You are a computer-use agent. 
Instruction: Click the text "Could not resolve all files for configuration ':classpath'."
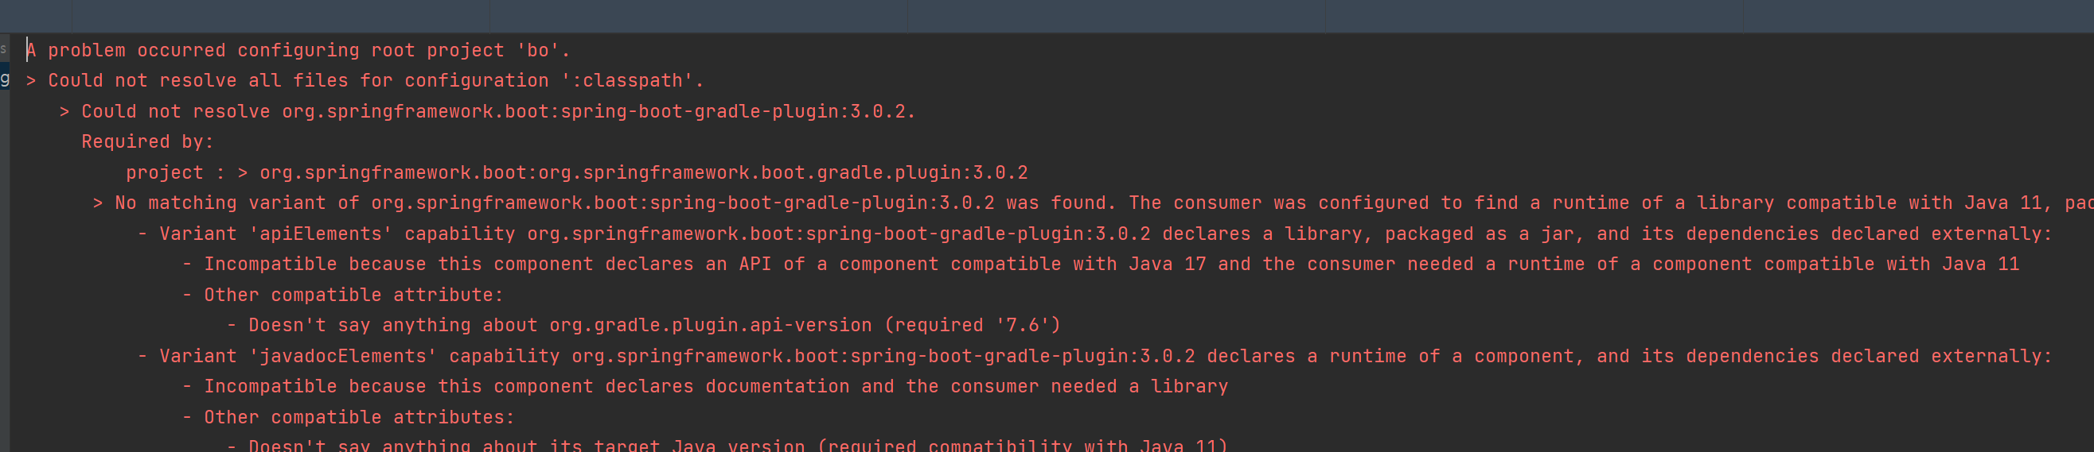pos(376,81)
